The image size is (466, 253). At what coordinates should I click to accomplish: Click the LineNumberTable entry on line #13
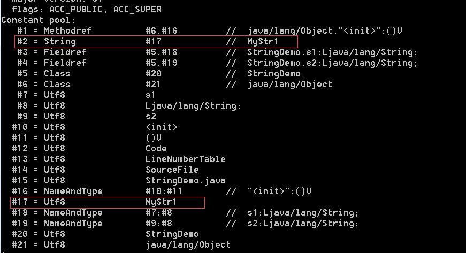186,159
